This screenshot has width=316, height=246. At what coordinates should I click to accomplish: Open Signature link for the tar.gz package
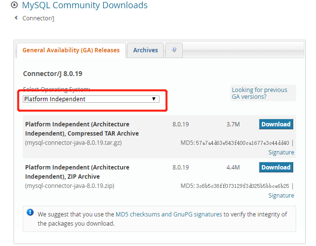pyautogui.click(x=281, y=153)
